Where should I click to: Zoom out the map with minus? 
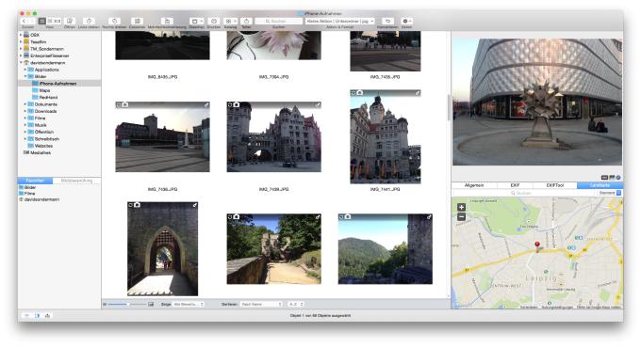(461, 217)
